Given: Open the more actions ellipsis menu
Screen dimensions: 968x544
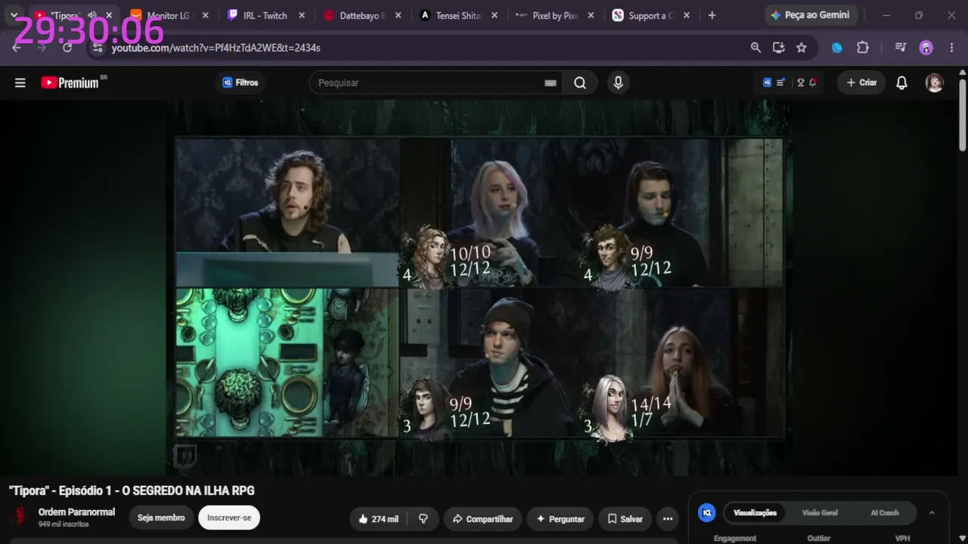Looking at the screenshot, I should coord(668,519).
